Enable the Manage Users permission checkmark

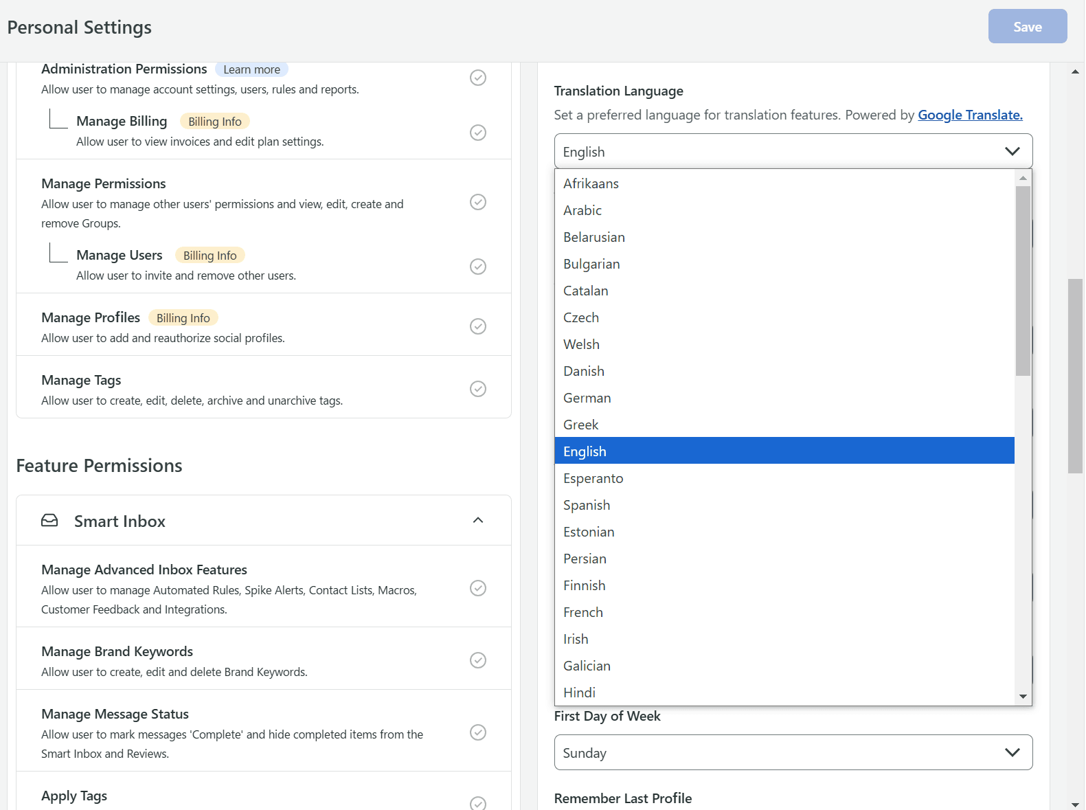coord(478,267)
